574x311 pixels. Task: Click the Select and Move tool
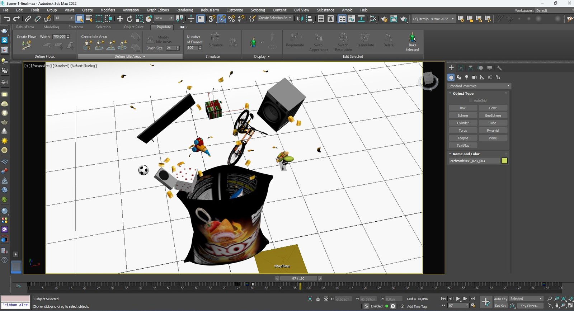pyautogui.click(x=120, y=19)
